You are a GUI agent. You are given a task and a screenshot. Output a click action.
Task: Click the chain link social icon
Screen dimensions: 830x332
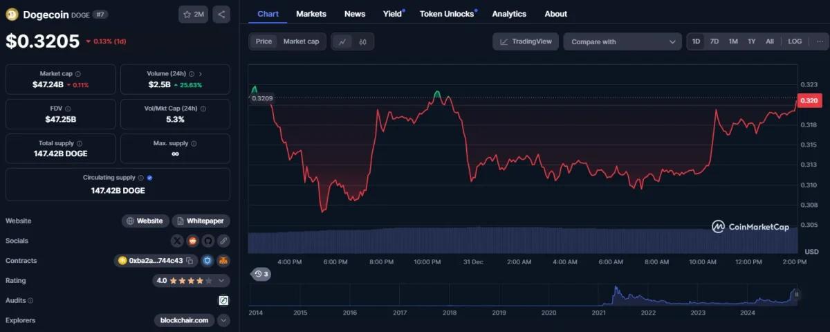click(223, 241)
